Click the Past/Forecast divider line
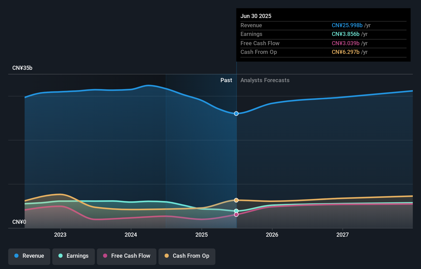The image size is (421, 269). [236, 154]
